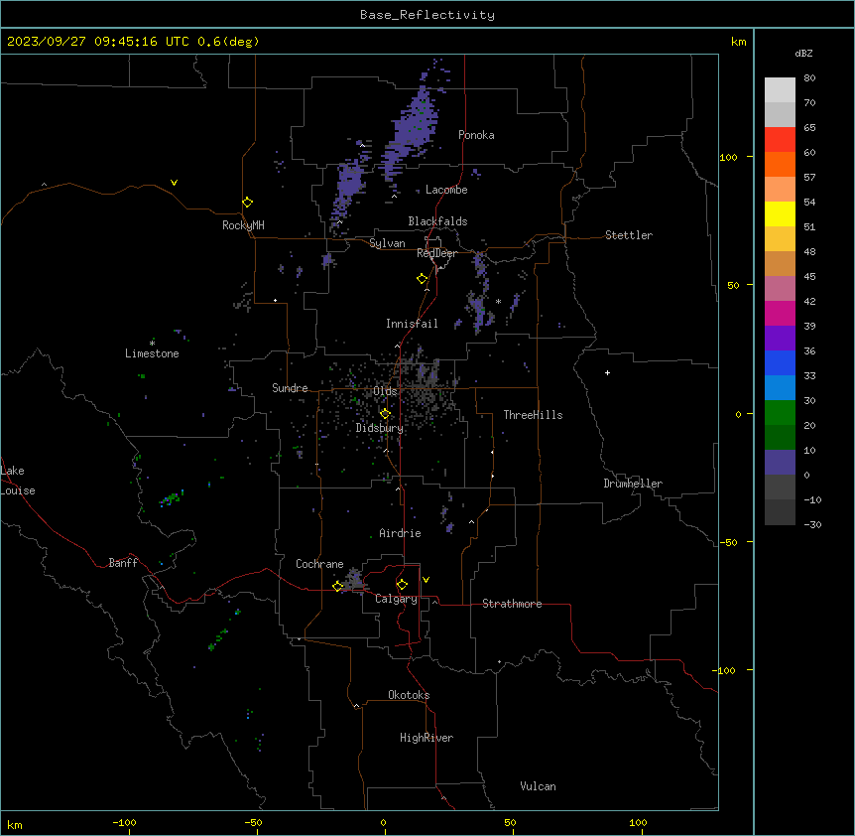Screen dimensions: 855x836
Task: Click the red 60-65 dBZ legend swatch
Action: [x=780, y=140]
